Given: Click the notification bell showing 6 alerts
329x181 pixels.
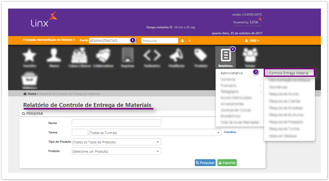Looking at the screenshot, I should 182,40.
